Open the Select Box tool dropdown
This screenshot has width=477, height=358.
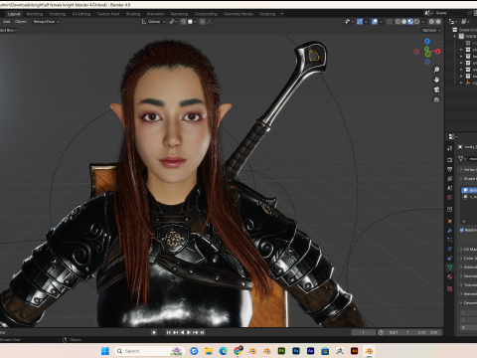click(x=9, y=30)
